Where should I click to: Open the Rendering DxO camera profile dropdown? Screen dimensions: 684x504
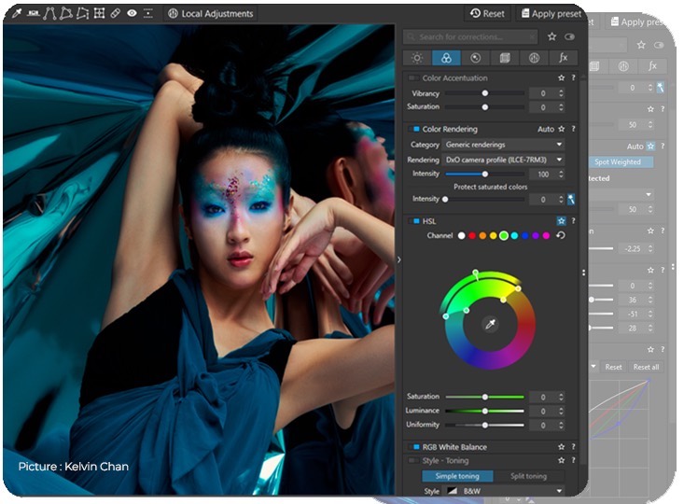tap(503, 160)
